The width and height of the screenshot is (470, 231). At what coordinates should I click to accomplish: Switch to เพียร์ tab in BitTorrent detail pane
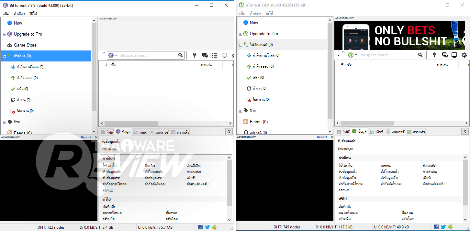(x=140, y=132)
